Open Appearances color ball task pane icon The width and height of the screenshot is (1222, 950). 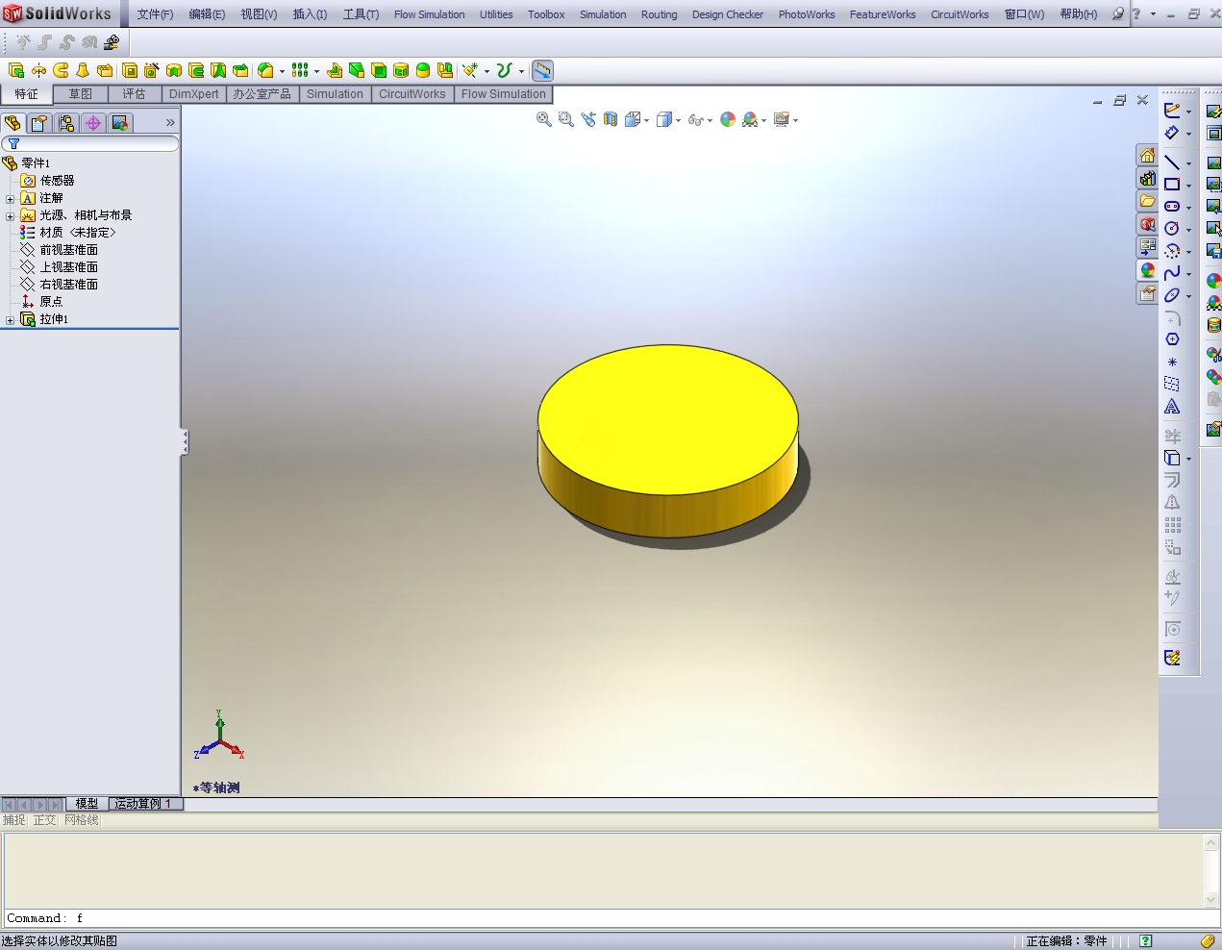click(1147, 270)
